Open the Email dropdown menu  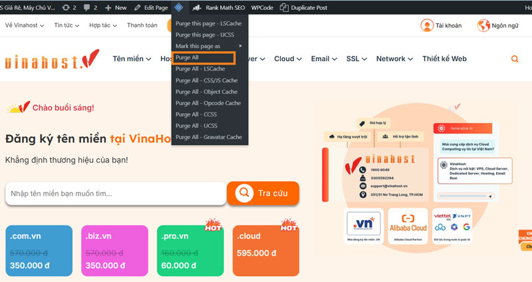[x=324, y=59]
